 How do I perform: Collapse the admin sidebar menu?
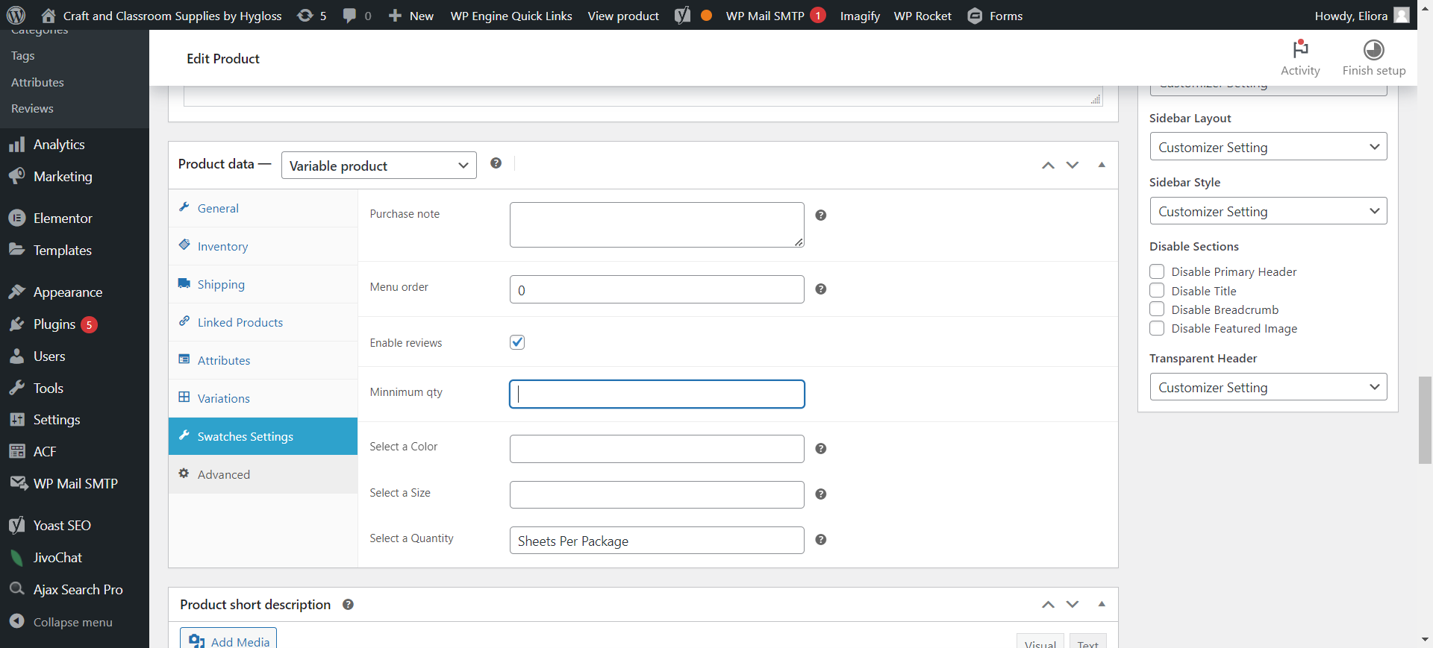point(61,622)
